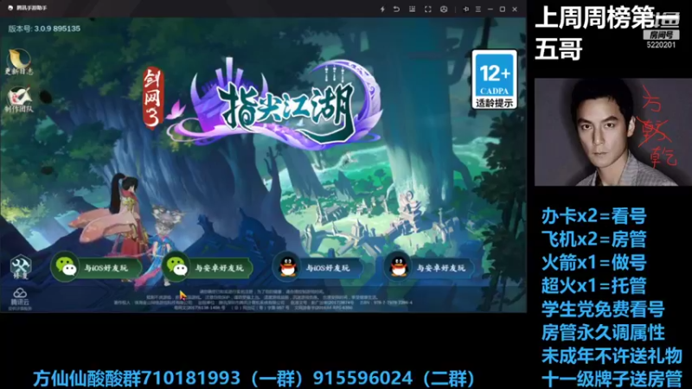This screenshot has width=692, height=389.
Task: Log in via QQ 与安卓好友玩
Action: tap(429, 267)
